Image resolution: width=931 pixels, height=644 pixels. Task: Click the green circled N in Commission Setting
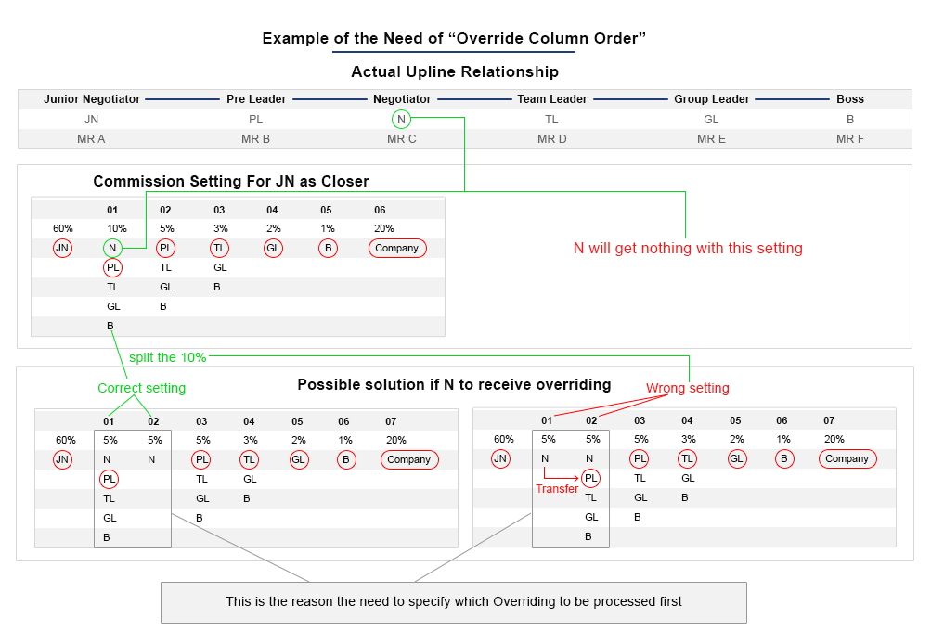(112, 248)
